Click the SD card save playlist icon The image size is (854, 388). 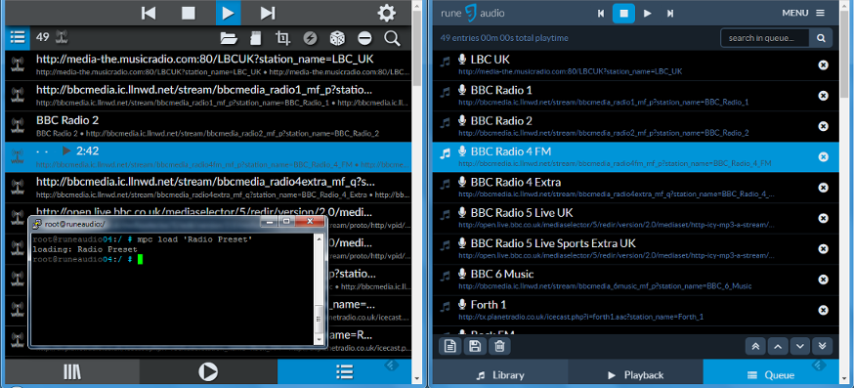[255, 37]
